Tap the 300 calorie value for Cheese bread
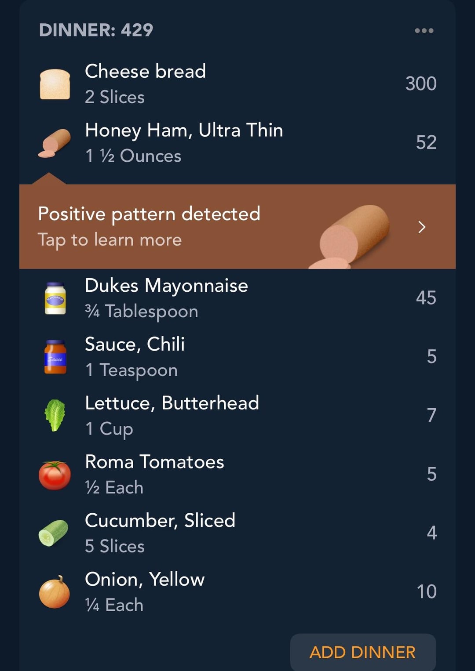 click(421, 83)
